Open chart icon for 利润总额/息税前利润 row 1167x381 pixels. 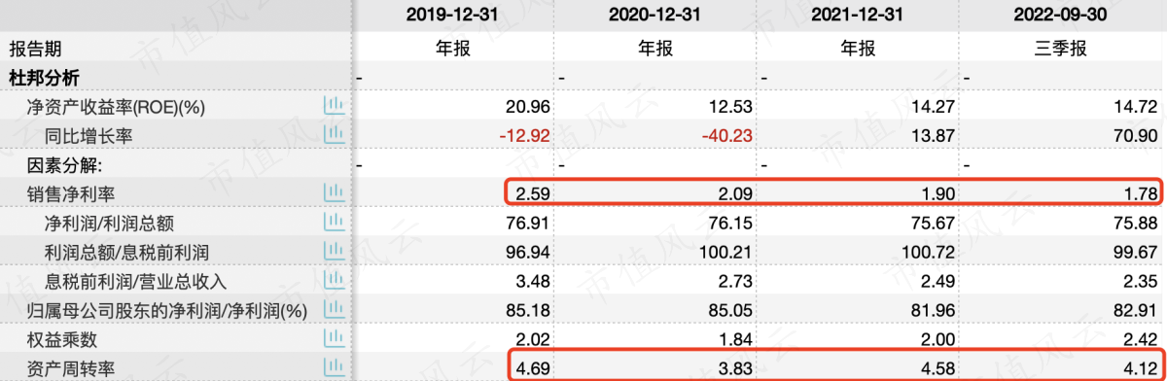(334, 253)
